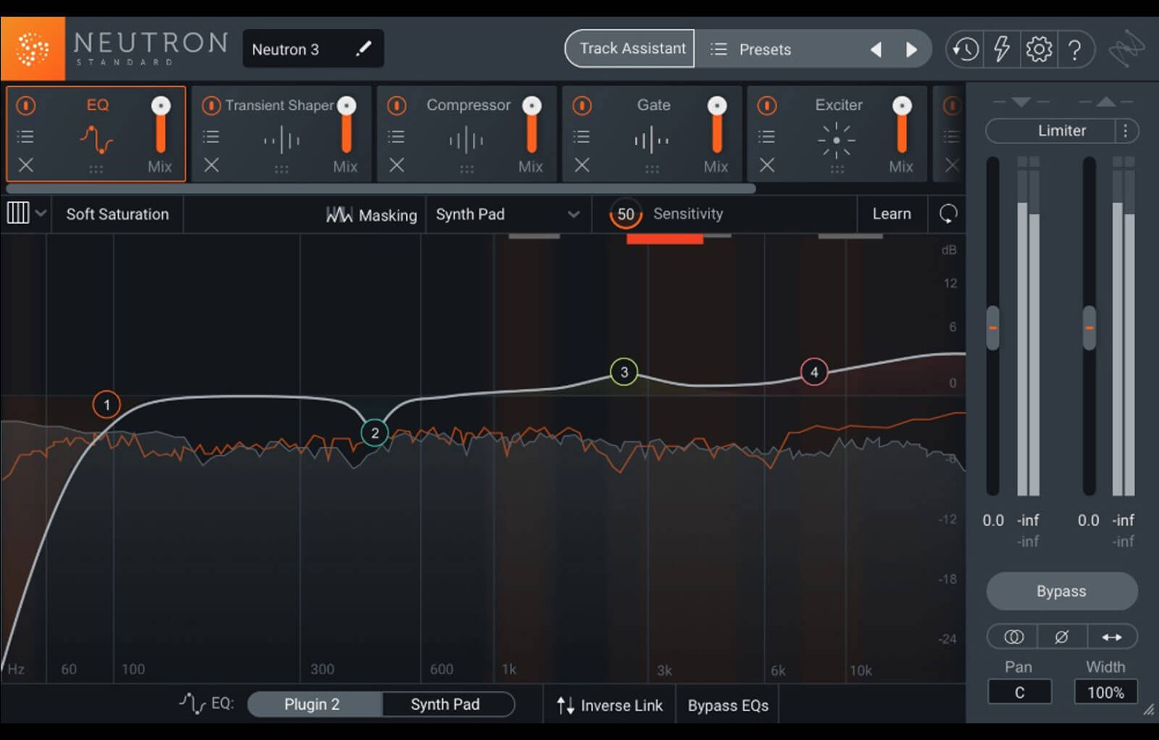Click the Bypass button
Image resolution: width=1159 pixels, height=740 pixels.
click(1061, 591)
